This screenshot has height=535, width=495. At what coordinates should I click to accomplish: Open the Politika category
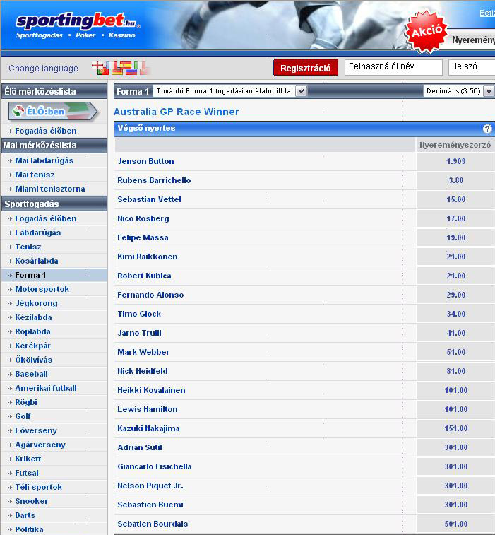29,529
